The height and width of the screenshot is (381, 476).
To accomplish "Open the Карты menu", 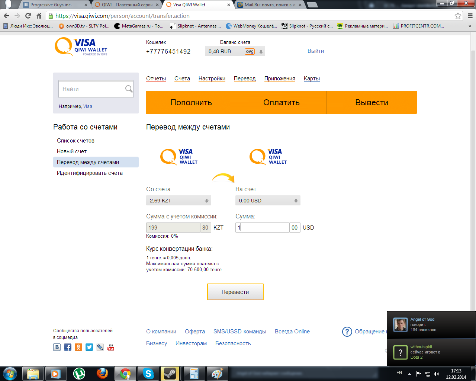I will tap(312, 79).
